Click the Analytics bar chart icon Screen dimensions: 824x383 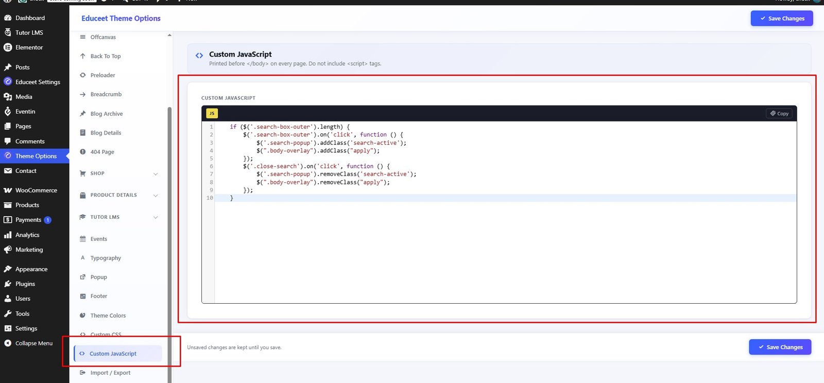8,235
